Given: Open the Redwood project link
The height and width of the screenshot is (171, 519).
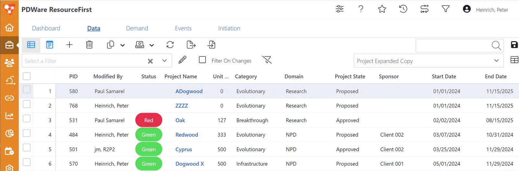Looking at the screenshot, I should pyautogui.click(x=187, y=135).
